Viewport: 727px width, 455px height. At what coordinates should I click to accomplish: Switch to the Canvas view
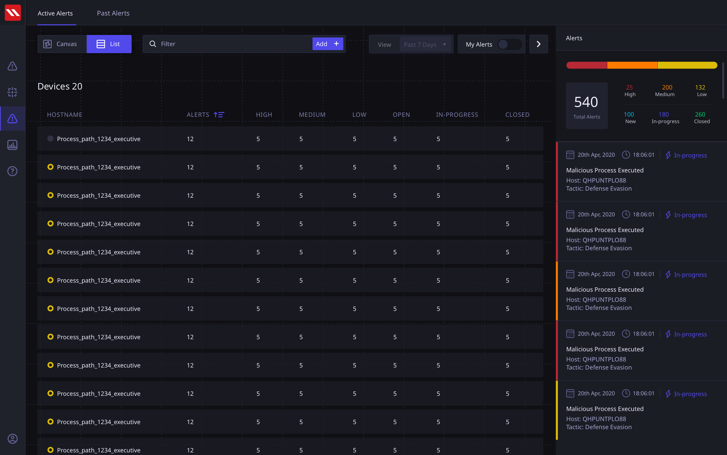tap(62, 44)
